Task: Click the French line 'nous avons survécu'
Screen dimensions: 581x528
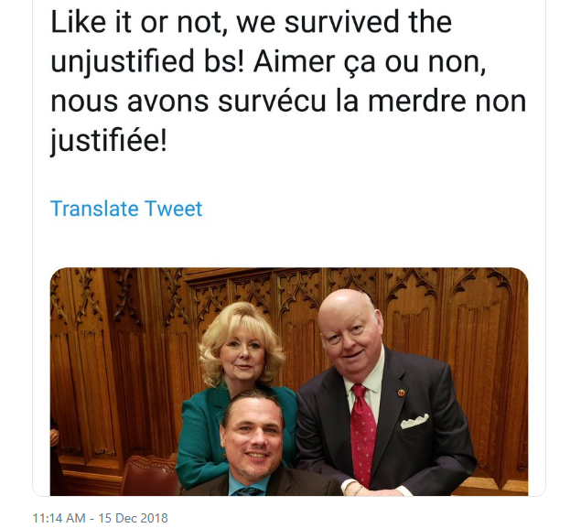Action: click(x=288, y=102)
